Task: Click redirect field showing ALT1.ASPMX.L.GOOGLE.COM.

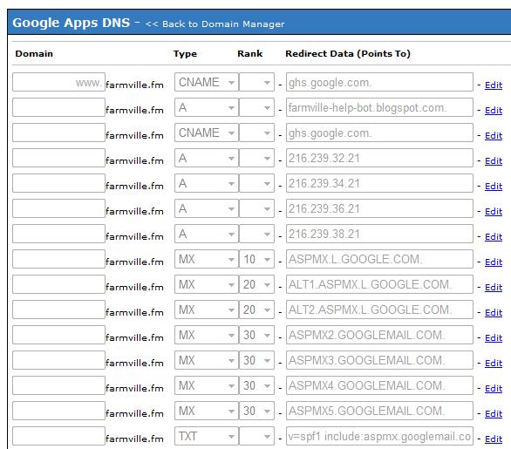Action: (379, 284)
